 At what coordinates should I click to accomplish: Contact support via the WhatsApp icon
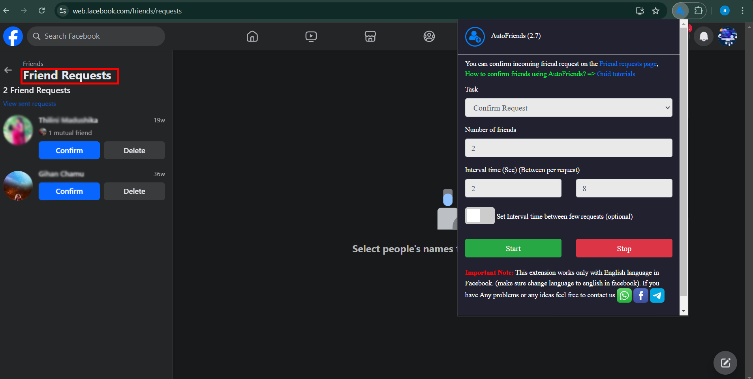624,295
